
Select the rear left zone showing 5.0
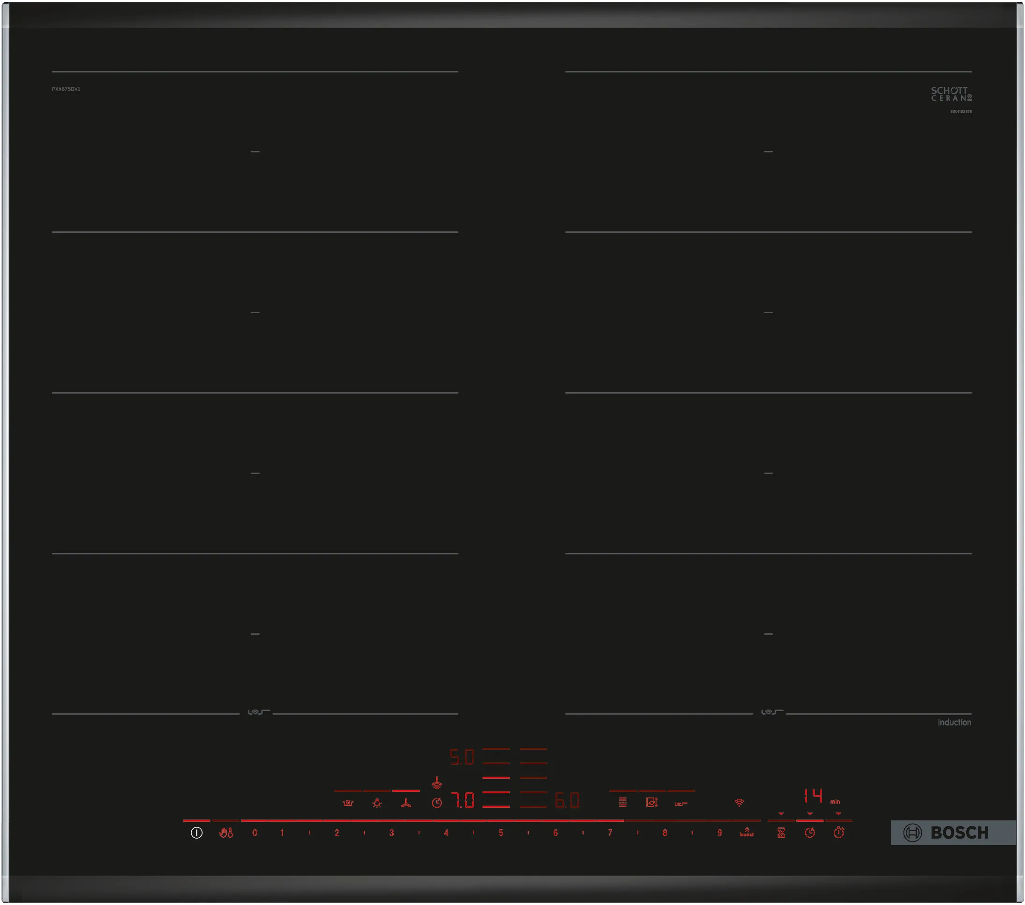pos(462,757)
